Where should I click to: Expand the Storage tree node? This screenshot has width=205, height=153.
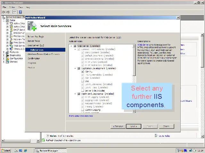[x=4, y=62]
